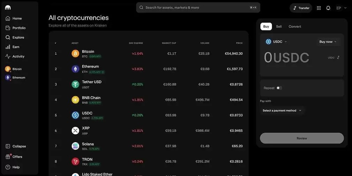The width and height of the screenshot is (352, 176).
Task: Open Select a payment method dropdown
Action: [x=282, y=110]
